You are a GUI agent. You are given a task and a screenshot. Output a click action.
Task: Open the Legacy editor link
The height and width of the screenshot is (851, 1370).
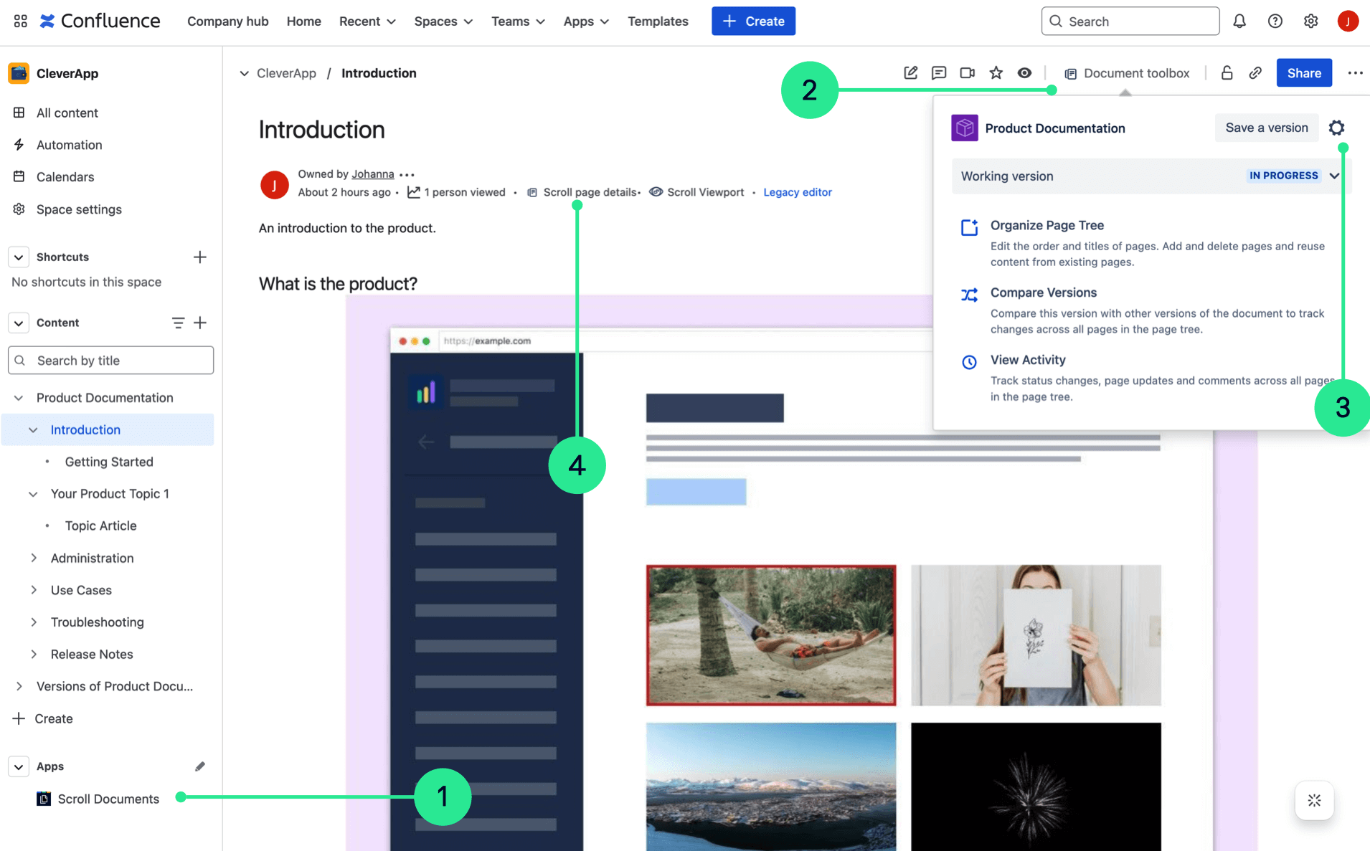(797, 192)
